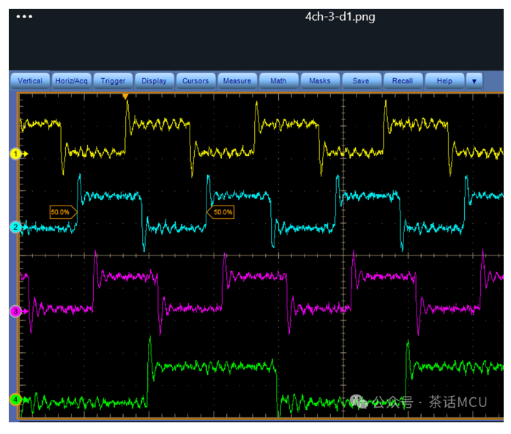Image resolution: width=511 pixels, height=434 pixels.
Task: Select the magenta channel 3 marker
Action: click(x=15, y=311)
